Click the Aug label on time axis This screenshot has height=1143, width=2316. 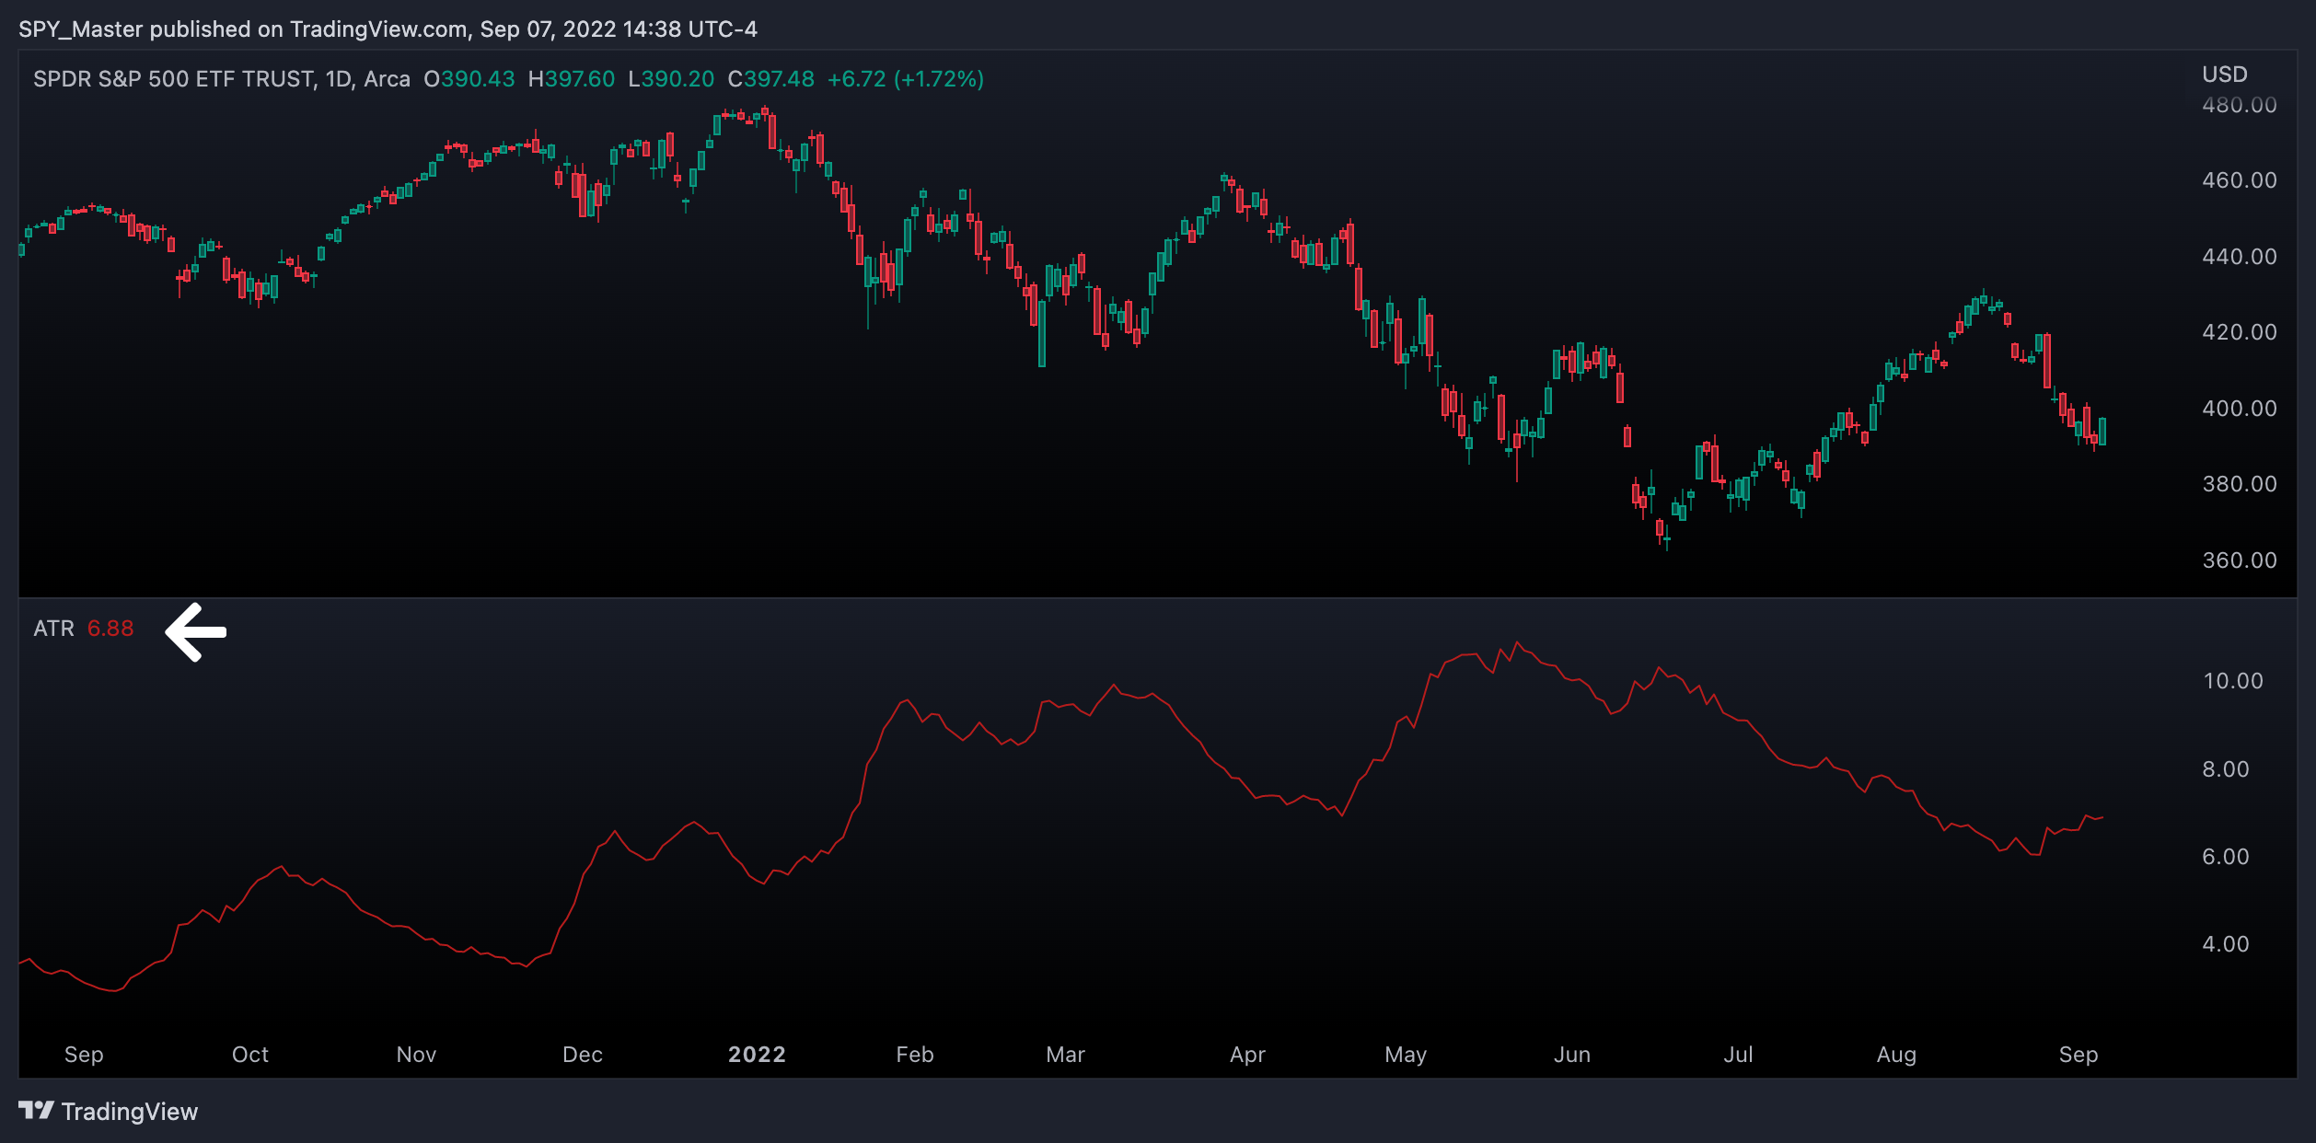[x=1897, y=1055]
